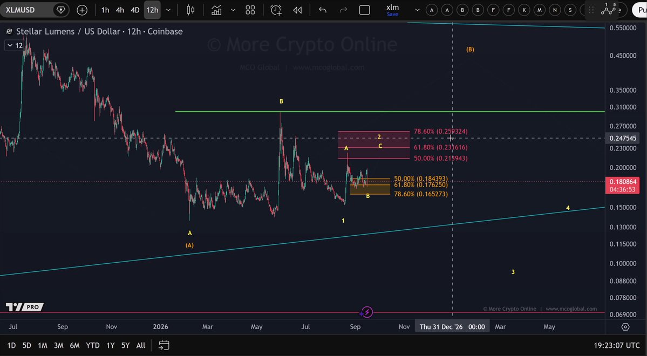Click the N quick-access circle button
The height and width of the screenshot is (356, 647).
pos(555,10)
